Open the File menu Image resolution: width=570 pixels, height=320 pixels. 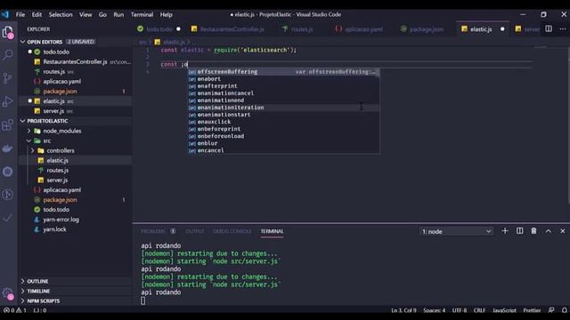pyautogui.click(x=20, y=14)
